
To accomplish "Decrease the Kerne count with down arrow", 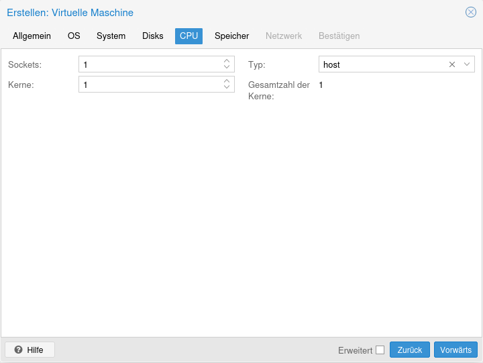I will 227,88.
